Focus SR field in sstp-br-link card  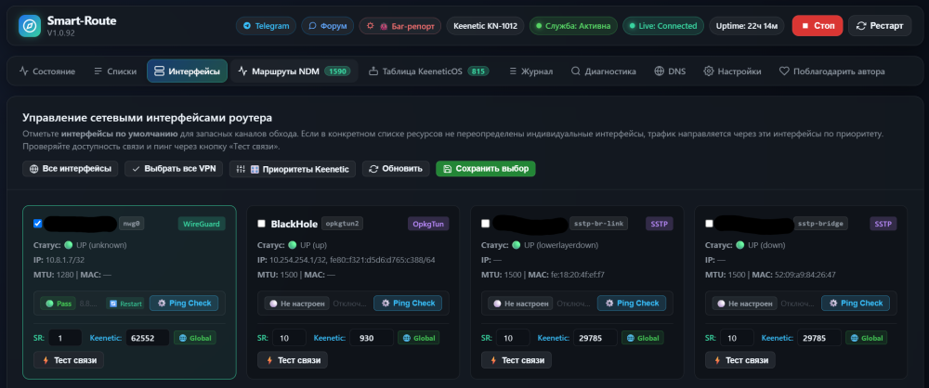pyautogui.click(x=513, y=338)
